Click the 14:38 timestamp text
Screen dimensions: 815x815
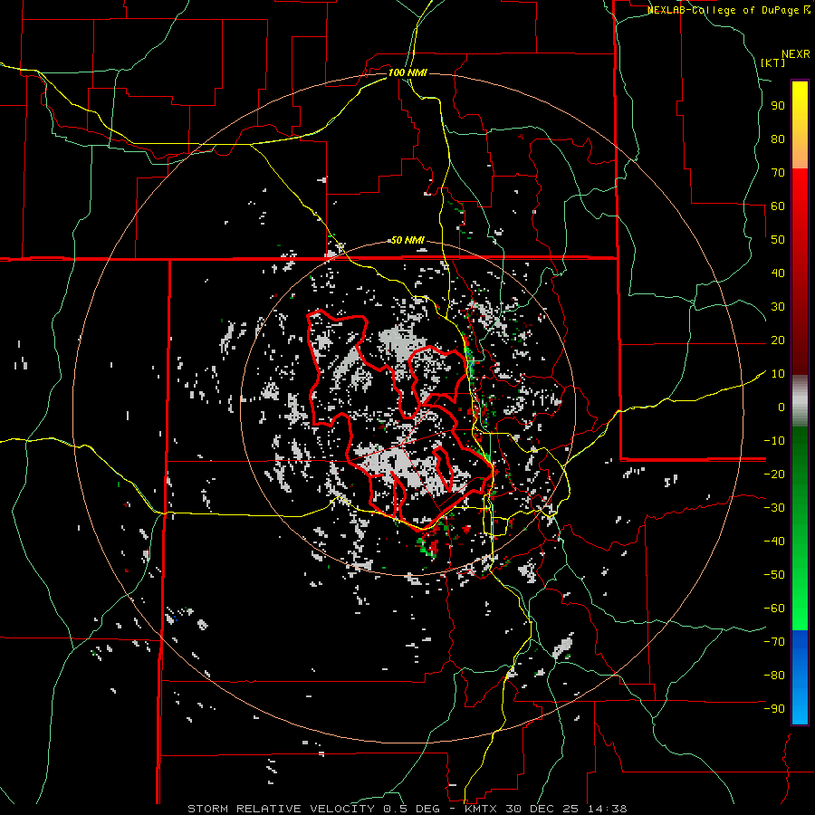click(x=607, y=809)
